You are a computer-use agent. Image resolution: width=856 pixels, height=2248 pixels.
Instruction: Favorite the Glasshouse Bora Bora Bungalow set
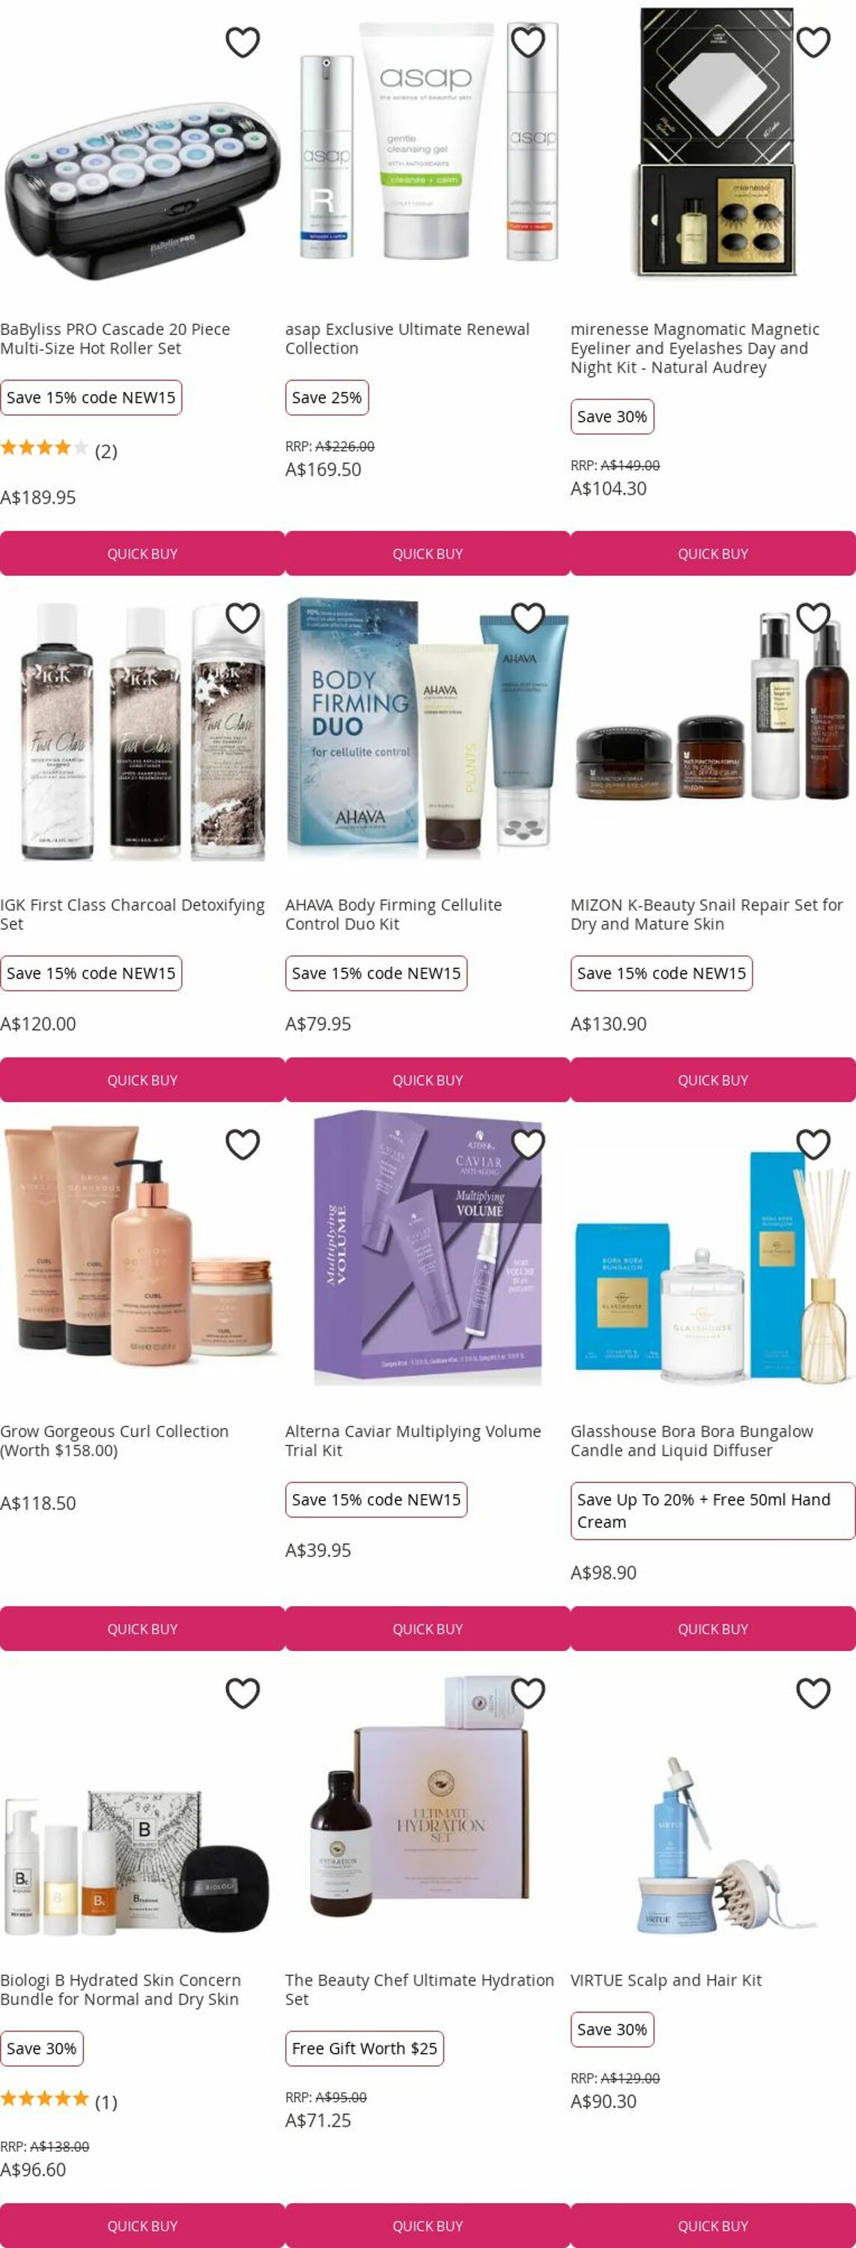pos(813,1144)
